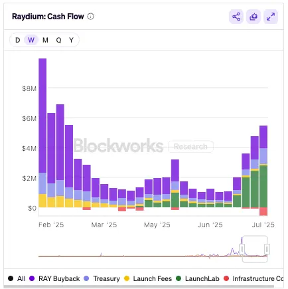Toggle the All series legend item

(x=17, y=278)
